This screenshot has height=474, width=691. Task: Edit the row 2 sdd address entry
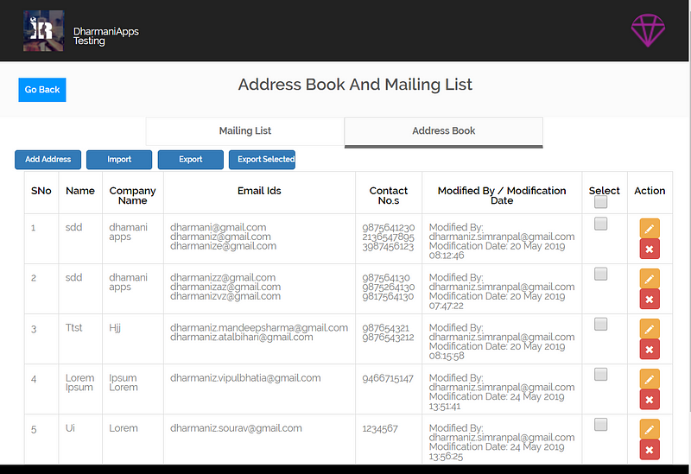point(650,278)
